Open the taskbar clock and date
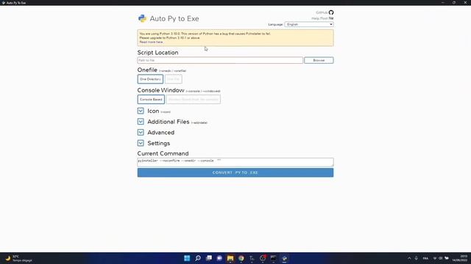 point(460,258)
